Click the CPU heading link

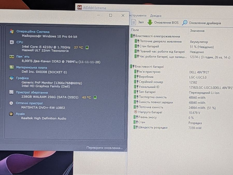(20, 42)
